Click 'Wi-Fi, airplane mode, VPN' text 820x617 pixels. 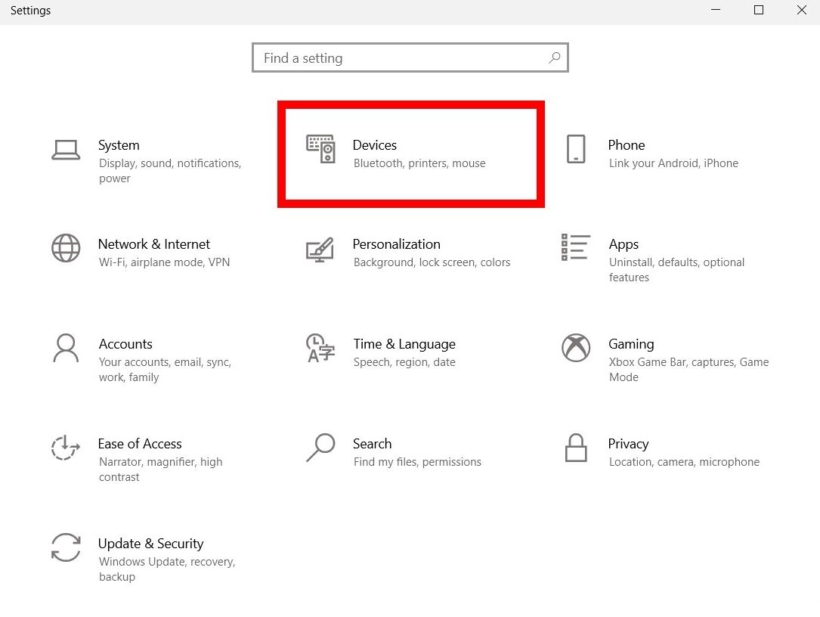(x=164, y=262)
